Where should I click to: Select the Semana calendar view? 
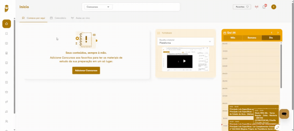252,38
